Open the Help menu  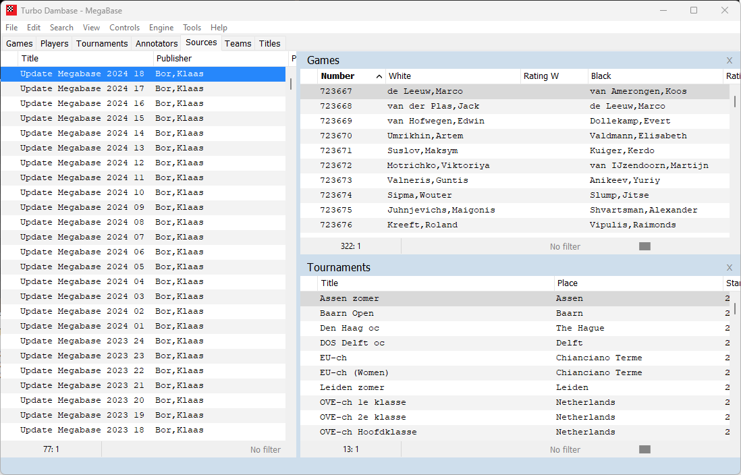(x=219, y=28)
